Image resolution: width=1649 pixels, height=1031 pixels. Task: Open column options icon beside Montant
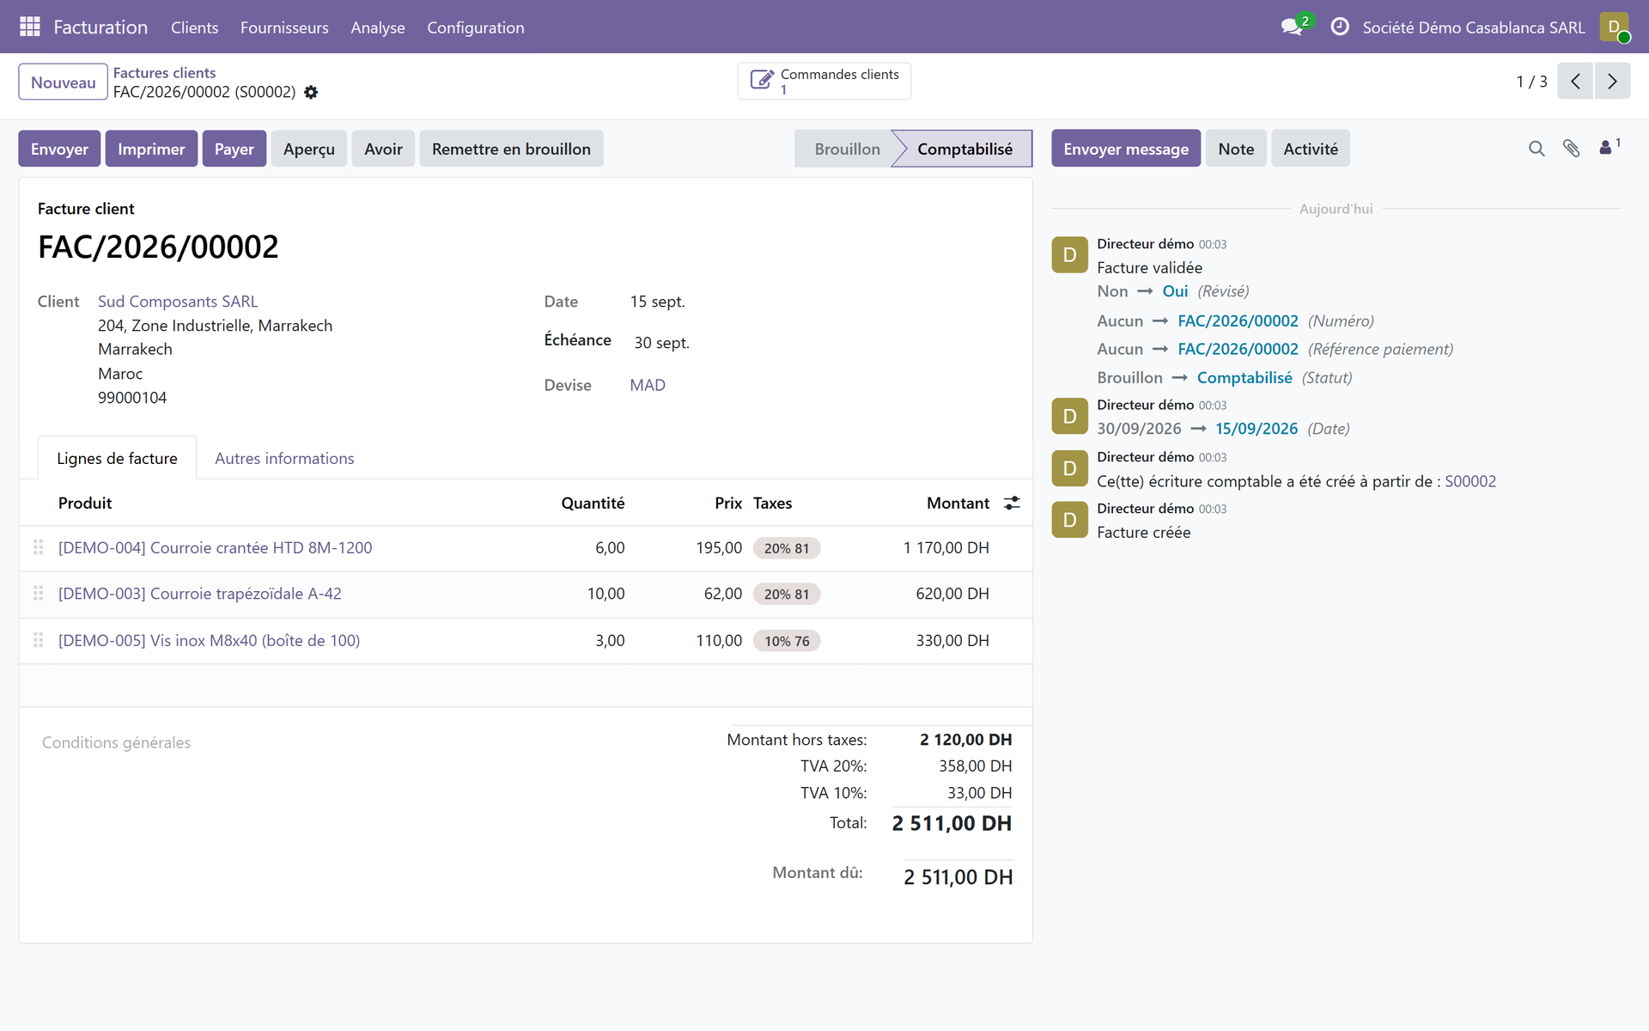[1012, 503]
